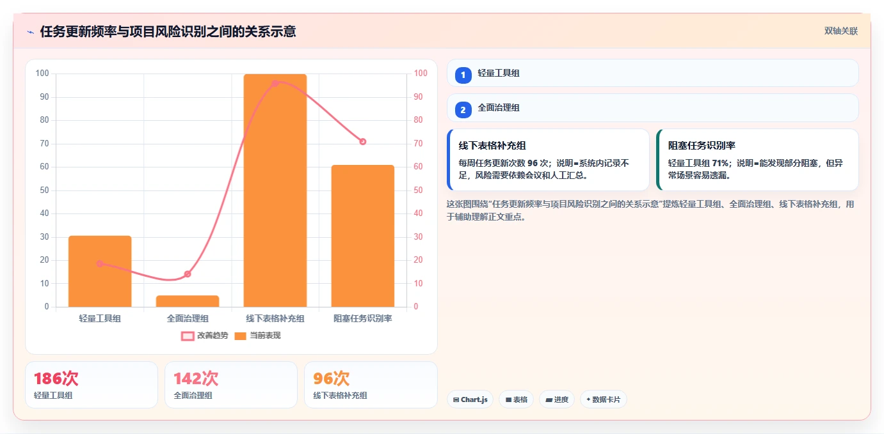Viewport: 884px width, 434px height.
Task: Click the x-axis label 线下表格补充组
Action: (x=275, y=318)
